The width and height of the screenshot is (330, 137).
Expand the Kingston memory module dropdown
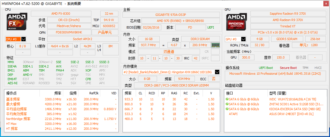pos(217,72)
